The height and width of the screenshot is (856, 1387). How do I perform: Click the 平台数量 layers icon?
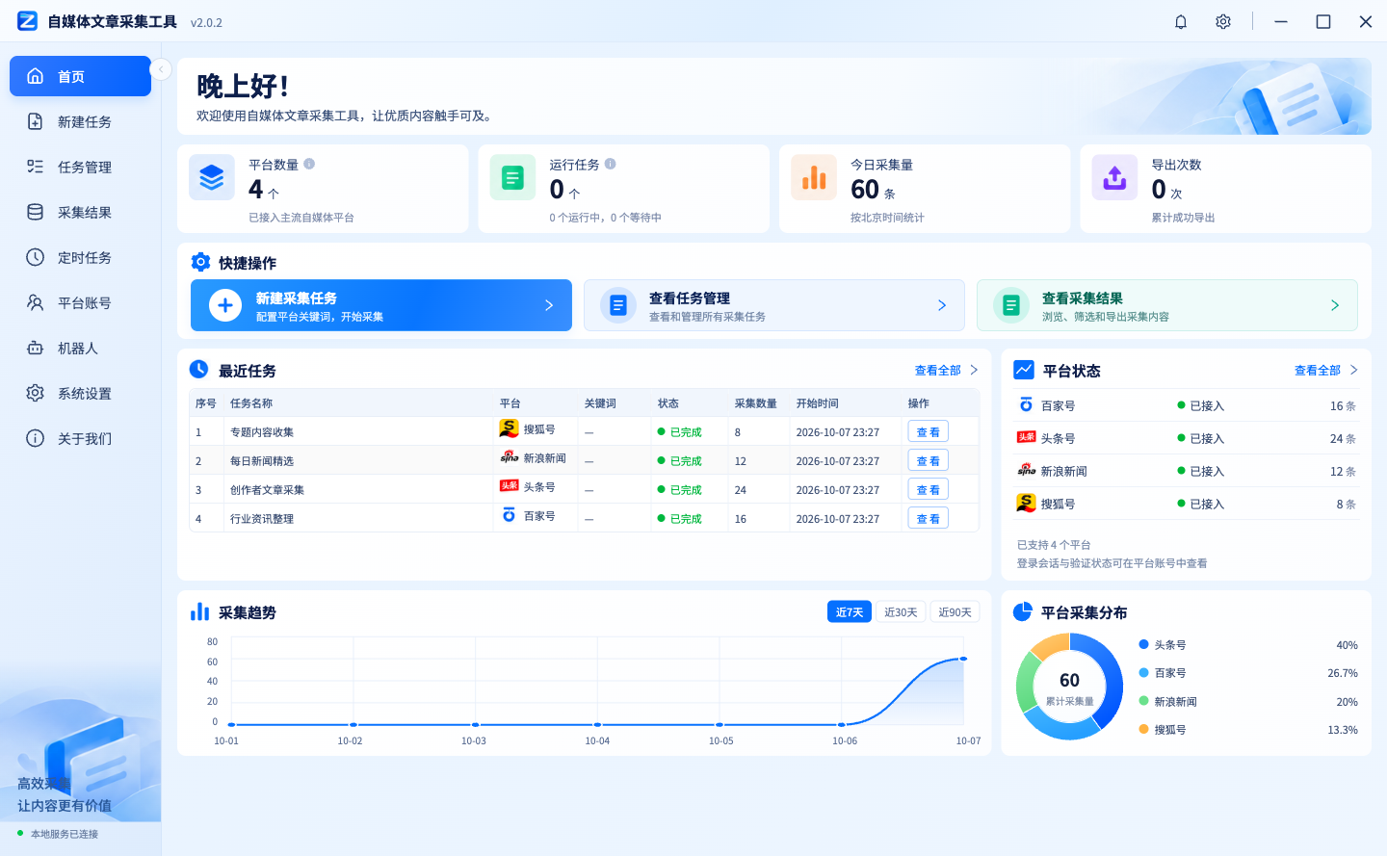tap(212, 177)
